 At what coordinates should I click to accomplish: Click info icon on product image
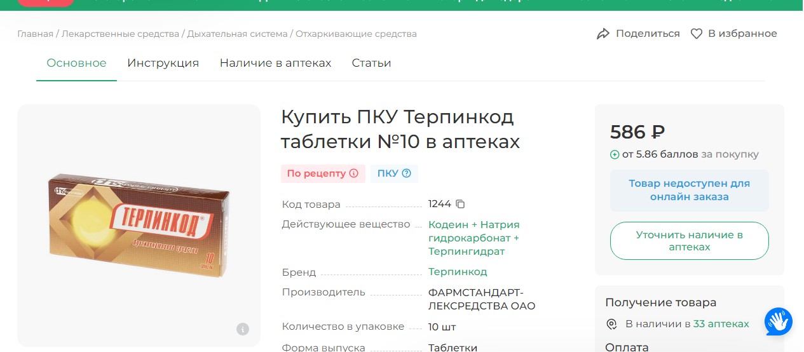pyautogui.click(x=243, y=329)
